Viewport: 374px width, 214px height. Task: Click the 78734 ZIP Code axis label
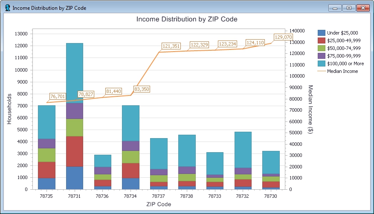[130, 197]
